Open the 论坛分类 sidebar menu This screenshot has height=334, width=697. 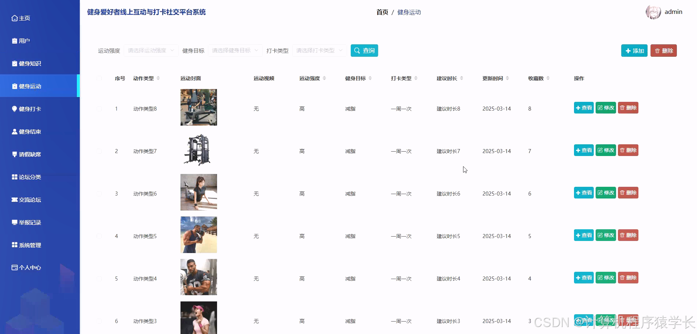click(40, 177)
